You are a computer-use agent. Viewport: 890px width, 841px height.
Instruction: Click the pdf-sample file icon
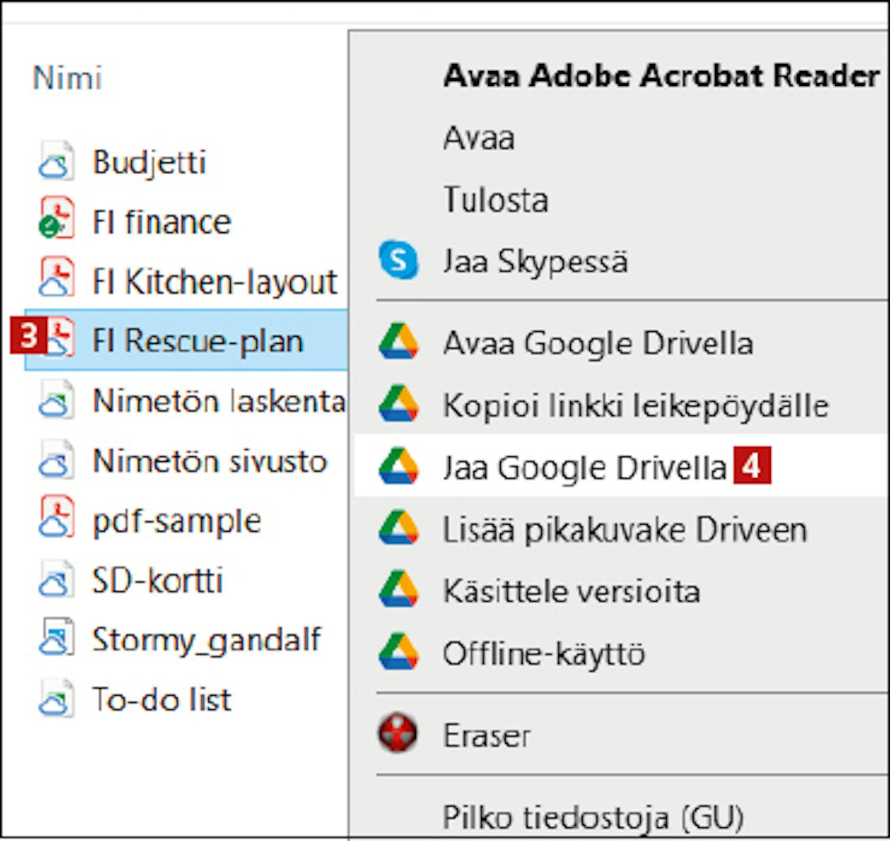[56, 520]
